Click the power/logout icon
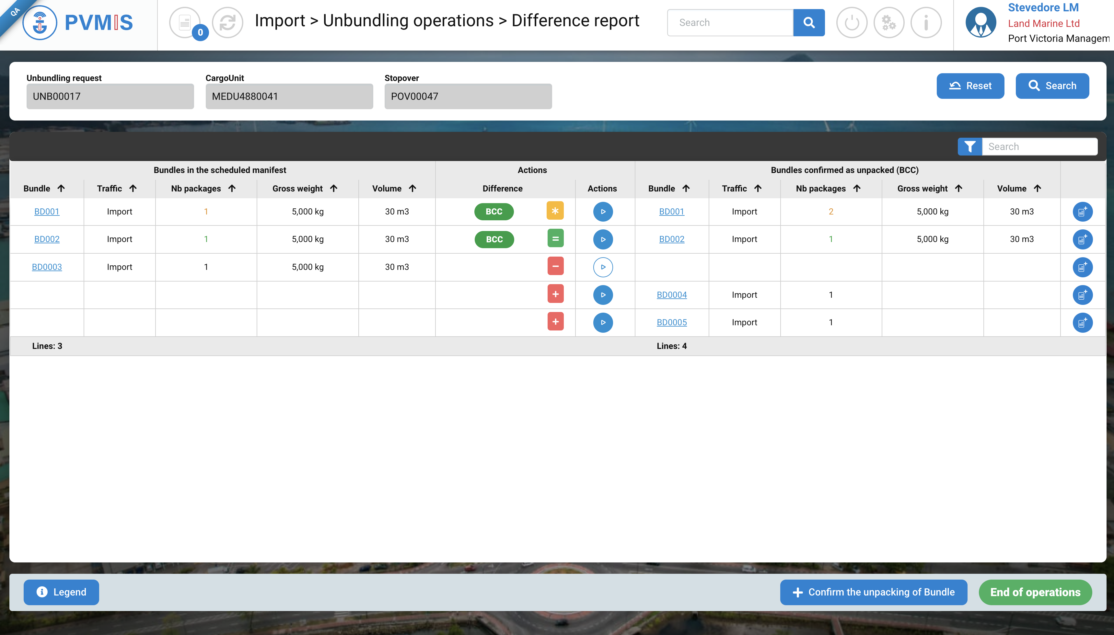1114x635 pixels. coord(852,23)
